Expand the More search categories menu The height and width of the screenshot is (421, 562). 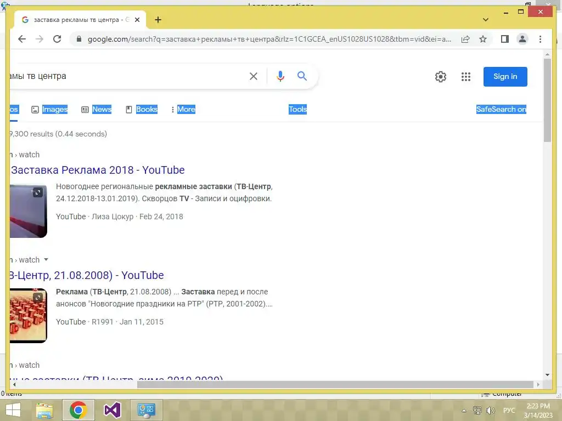183,109
